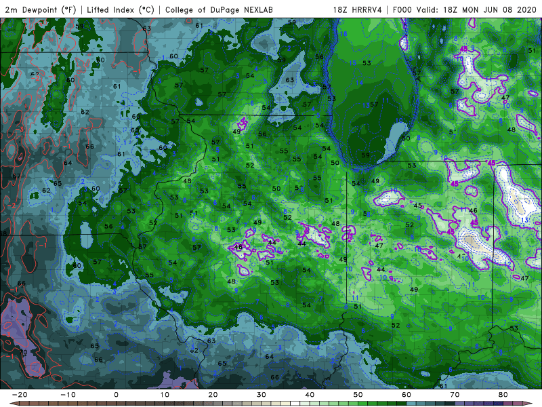This screenshot has height=407, width=542.
Task: Click the blue '15' lifted index contour label
Action: pyautogui.click(x=352, y=63)
